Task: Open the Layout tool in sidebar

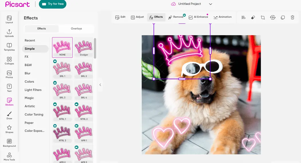Action: (x=9, y=19)
